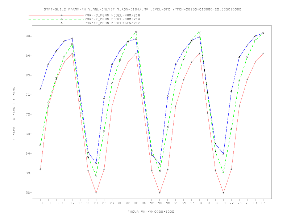Click green NAM circle point at hour 48
287x221 pixels.
tap(168, 127)
